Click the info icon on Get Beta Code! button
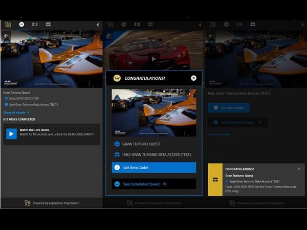Image resolution: width=307 pixels, height=230 pixels. [x=117, y=168]
